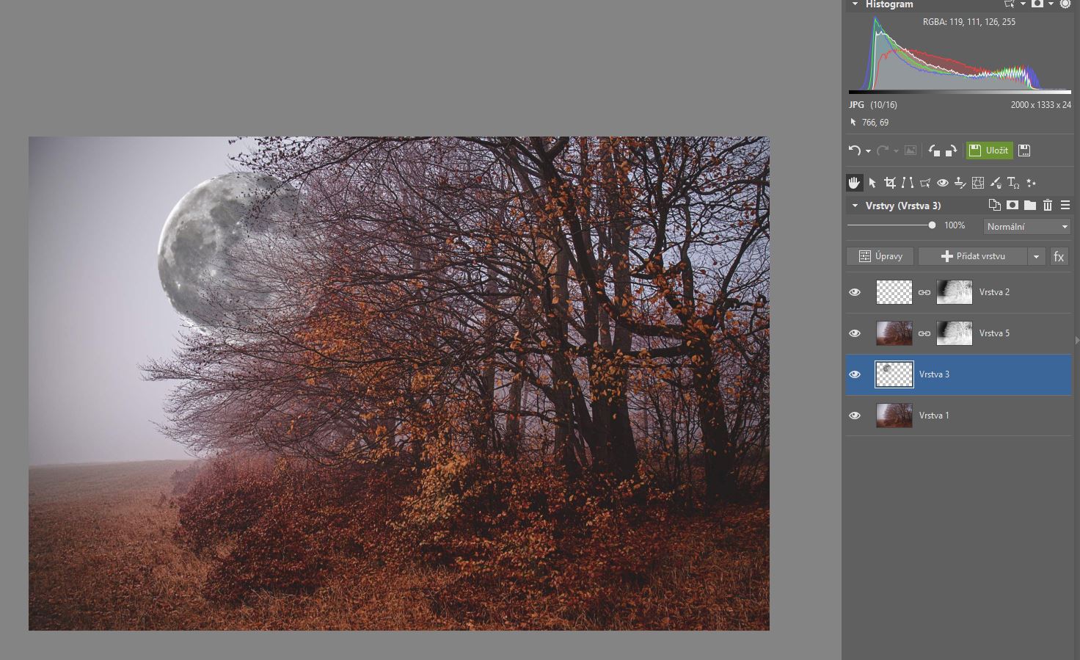The width and height of the screenshot is (1080, 660).
Task: Click the undo arrow
Action: [x=855, y=151]
